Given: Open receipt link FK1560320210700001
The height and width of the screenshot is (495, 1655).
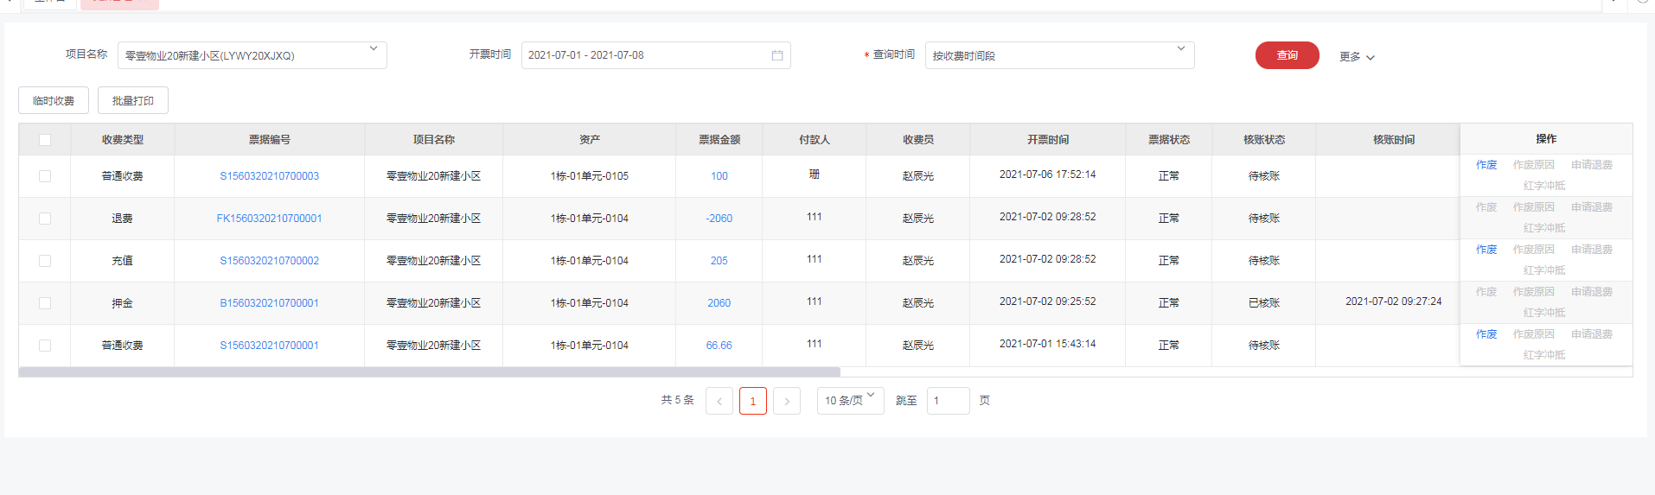Looking at the screenshot, I should [270, 219].
